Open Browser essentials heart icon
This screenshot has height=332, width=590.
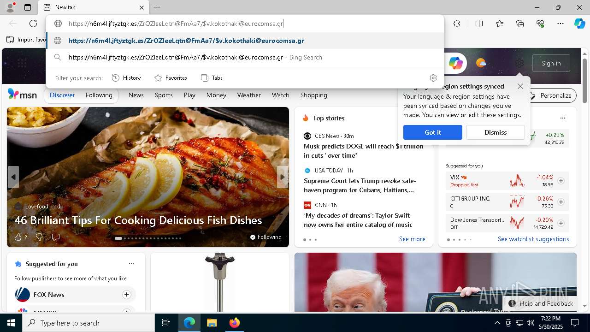pos(540,24)
